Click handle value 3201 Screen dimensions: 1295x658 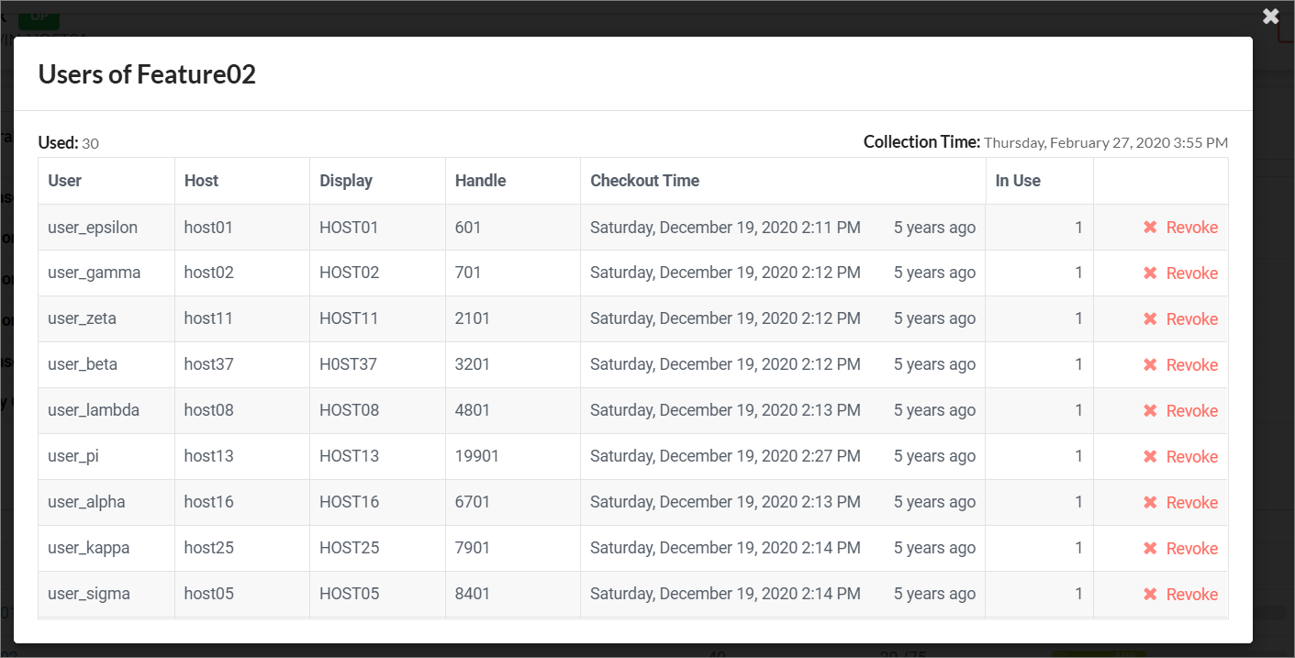pyautogui.click(x=473, y=365)
